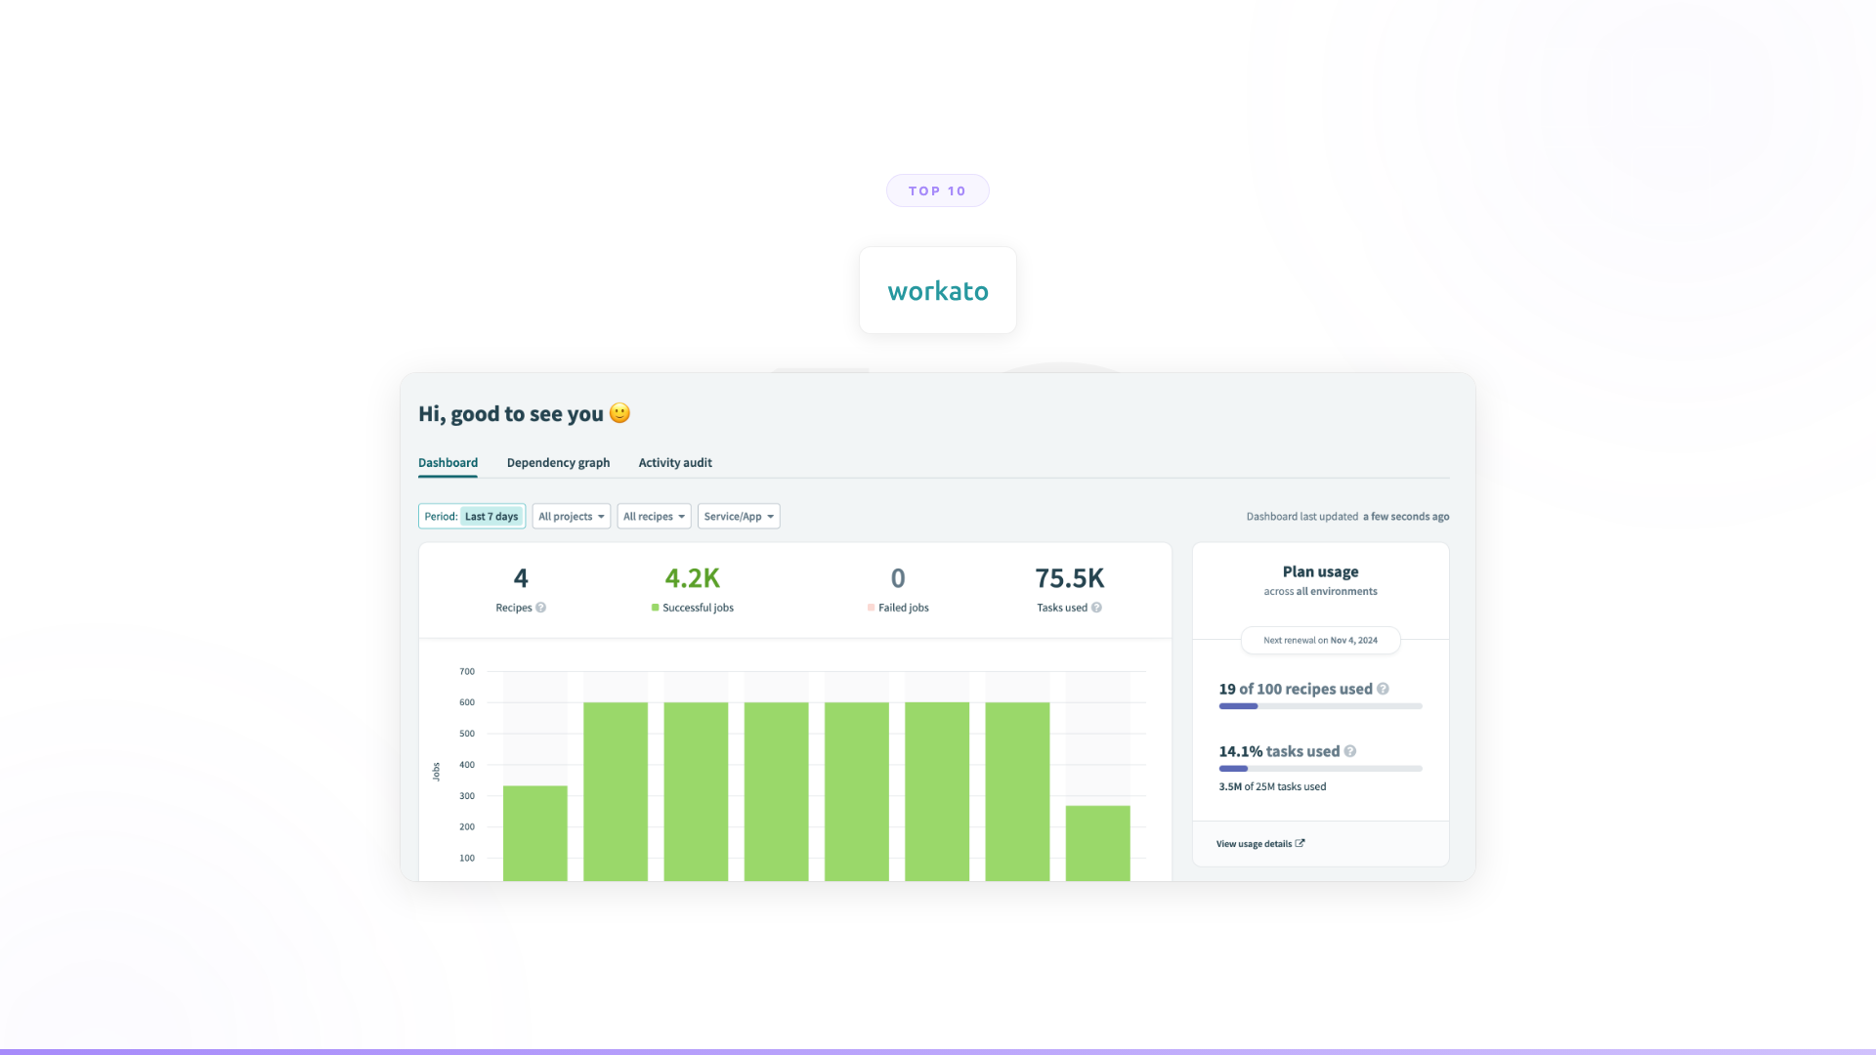Click the last short green chart bar
This screenshot has width=1876, height=1055.
[1098, 843]
